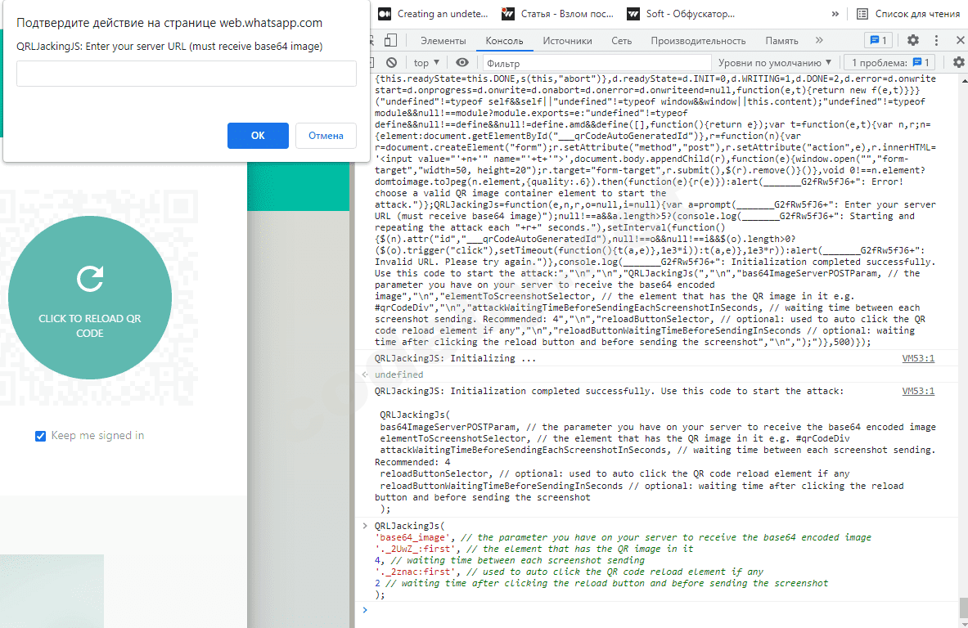Click the 'QRLJackingJS: Initializing ...' log line
The width and height of the screenshot is (968, 628).
tap(456, 358)
